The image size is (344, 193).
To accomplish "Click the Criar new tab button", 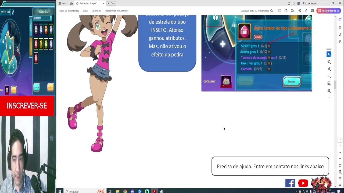I will point(111,3).
